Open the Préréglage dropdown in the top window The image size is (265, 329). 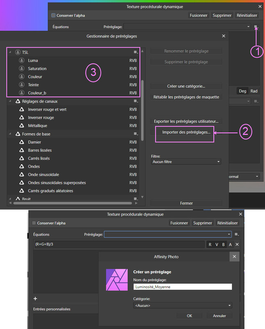(187, 27)
